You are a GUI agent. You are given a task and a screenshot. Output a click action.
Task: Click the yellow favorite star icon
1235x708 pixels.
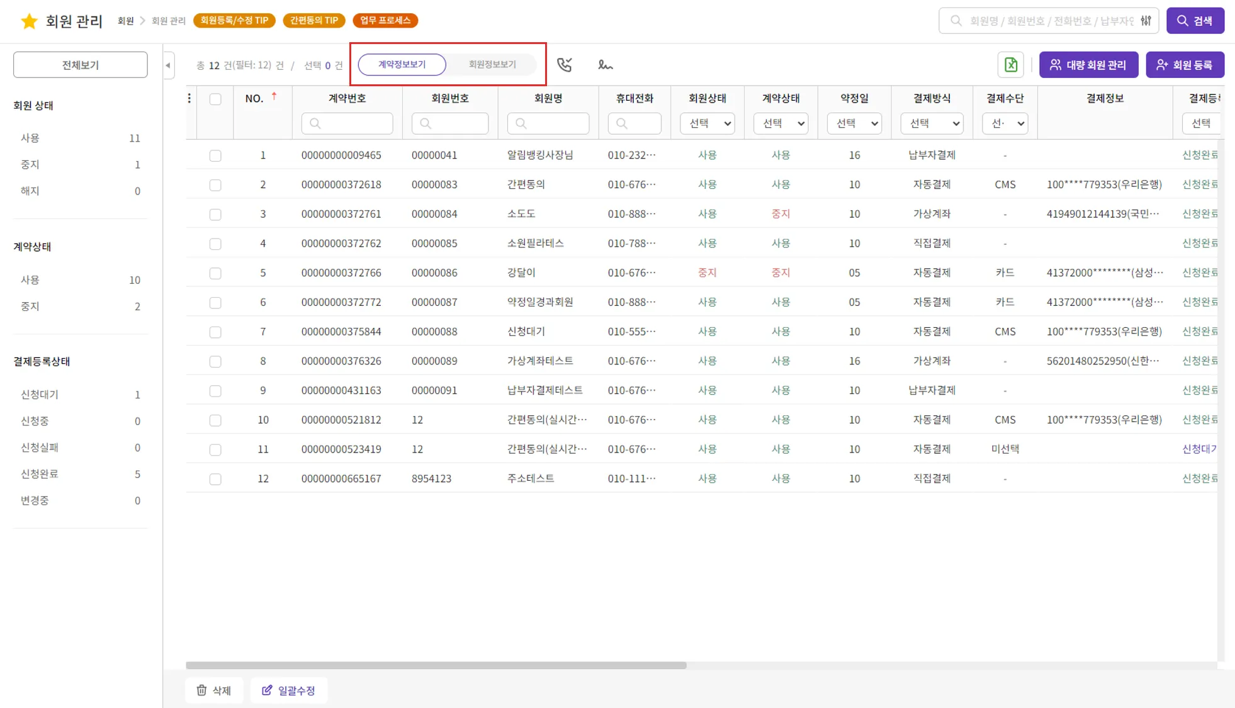29,21
